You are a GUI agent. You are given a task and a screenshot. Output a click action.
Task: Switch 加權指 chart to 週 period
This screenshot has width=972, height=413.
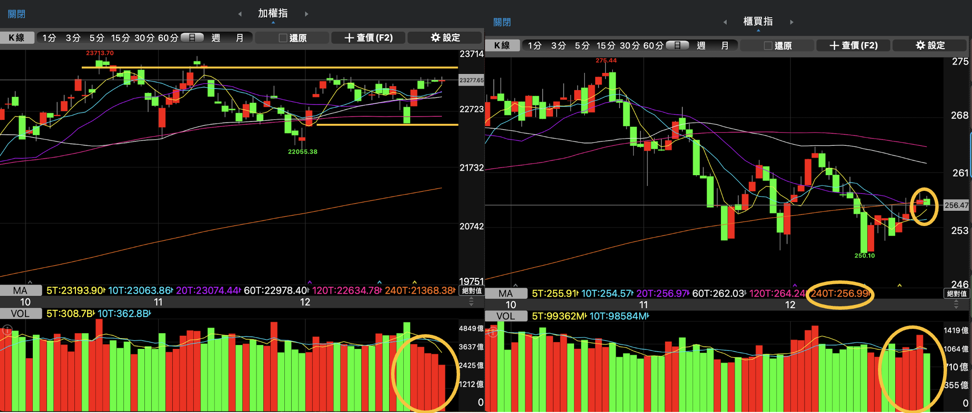(x=216, y=38)
